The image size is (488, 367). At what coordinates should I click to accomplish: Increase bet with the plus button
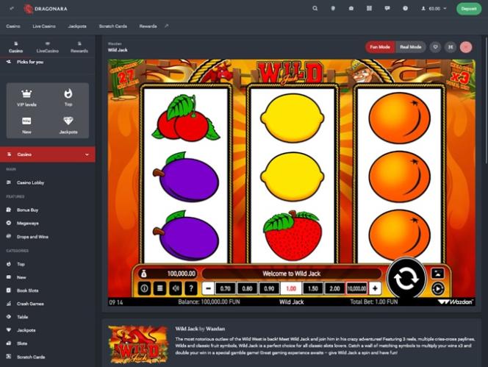(375, 289)
